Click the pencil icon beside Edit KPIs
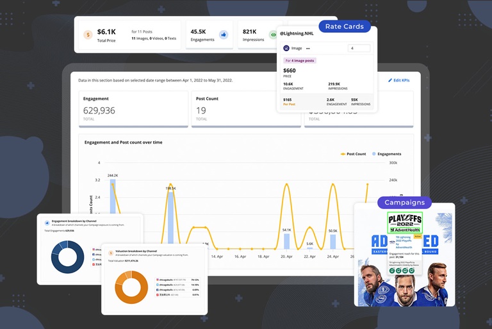This screenshot has width=492, height=329. [390, 80]
